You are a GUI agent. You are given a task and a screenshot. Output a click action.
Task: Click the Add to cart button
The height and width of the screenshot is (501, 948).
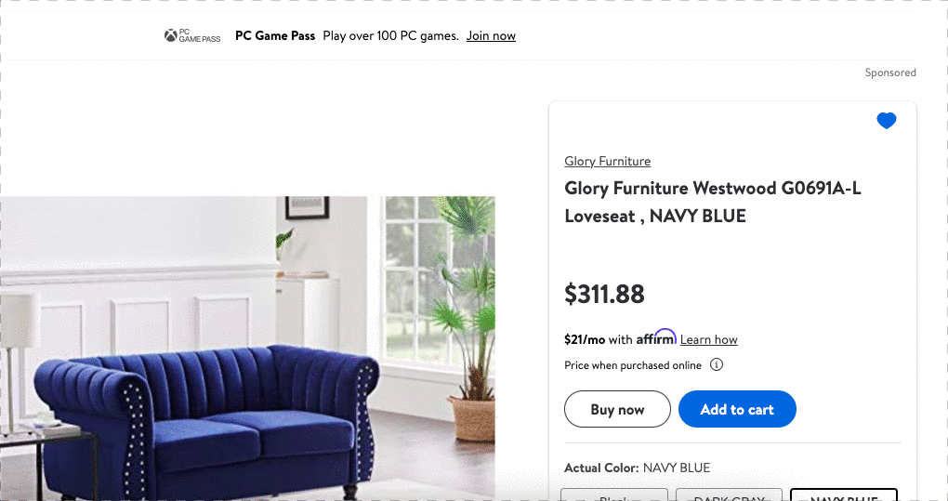pos(737,409)
